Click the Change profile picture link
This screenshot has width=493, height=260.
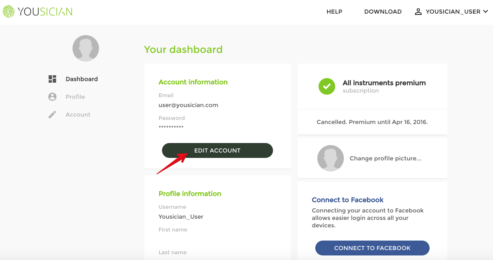pyautogui.click(x=385, y=158)
